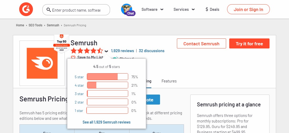
Task: Filter by 3 star reviews
Action: click(x=79, y=94)
